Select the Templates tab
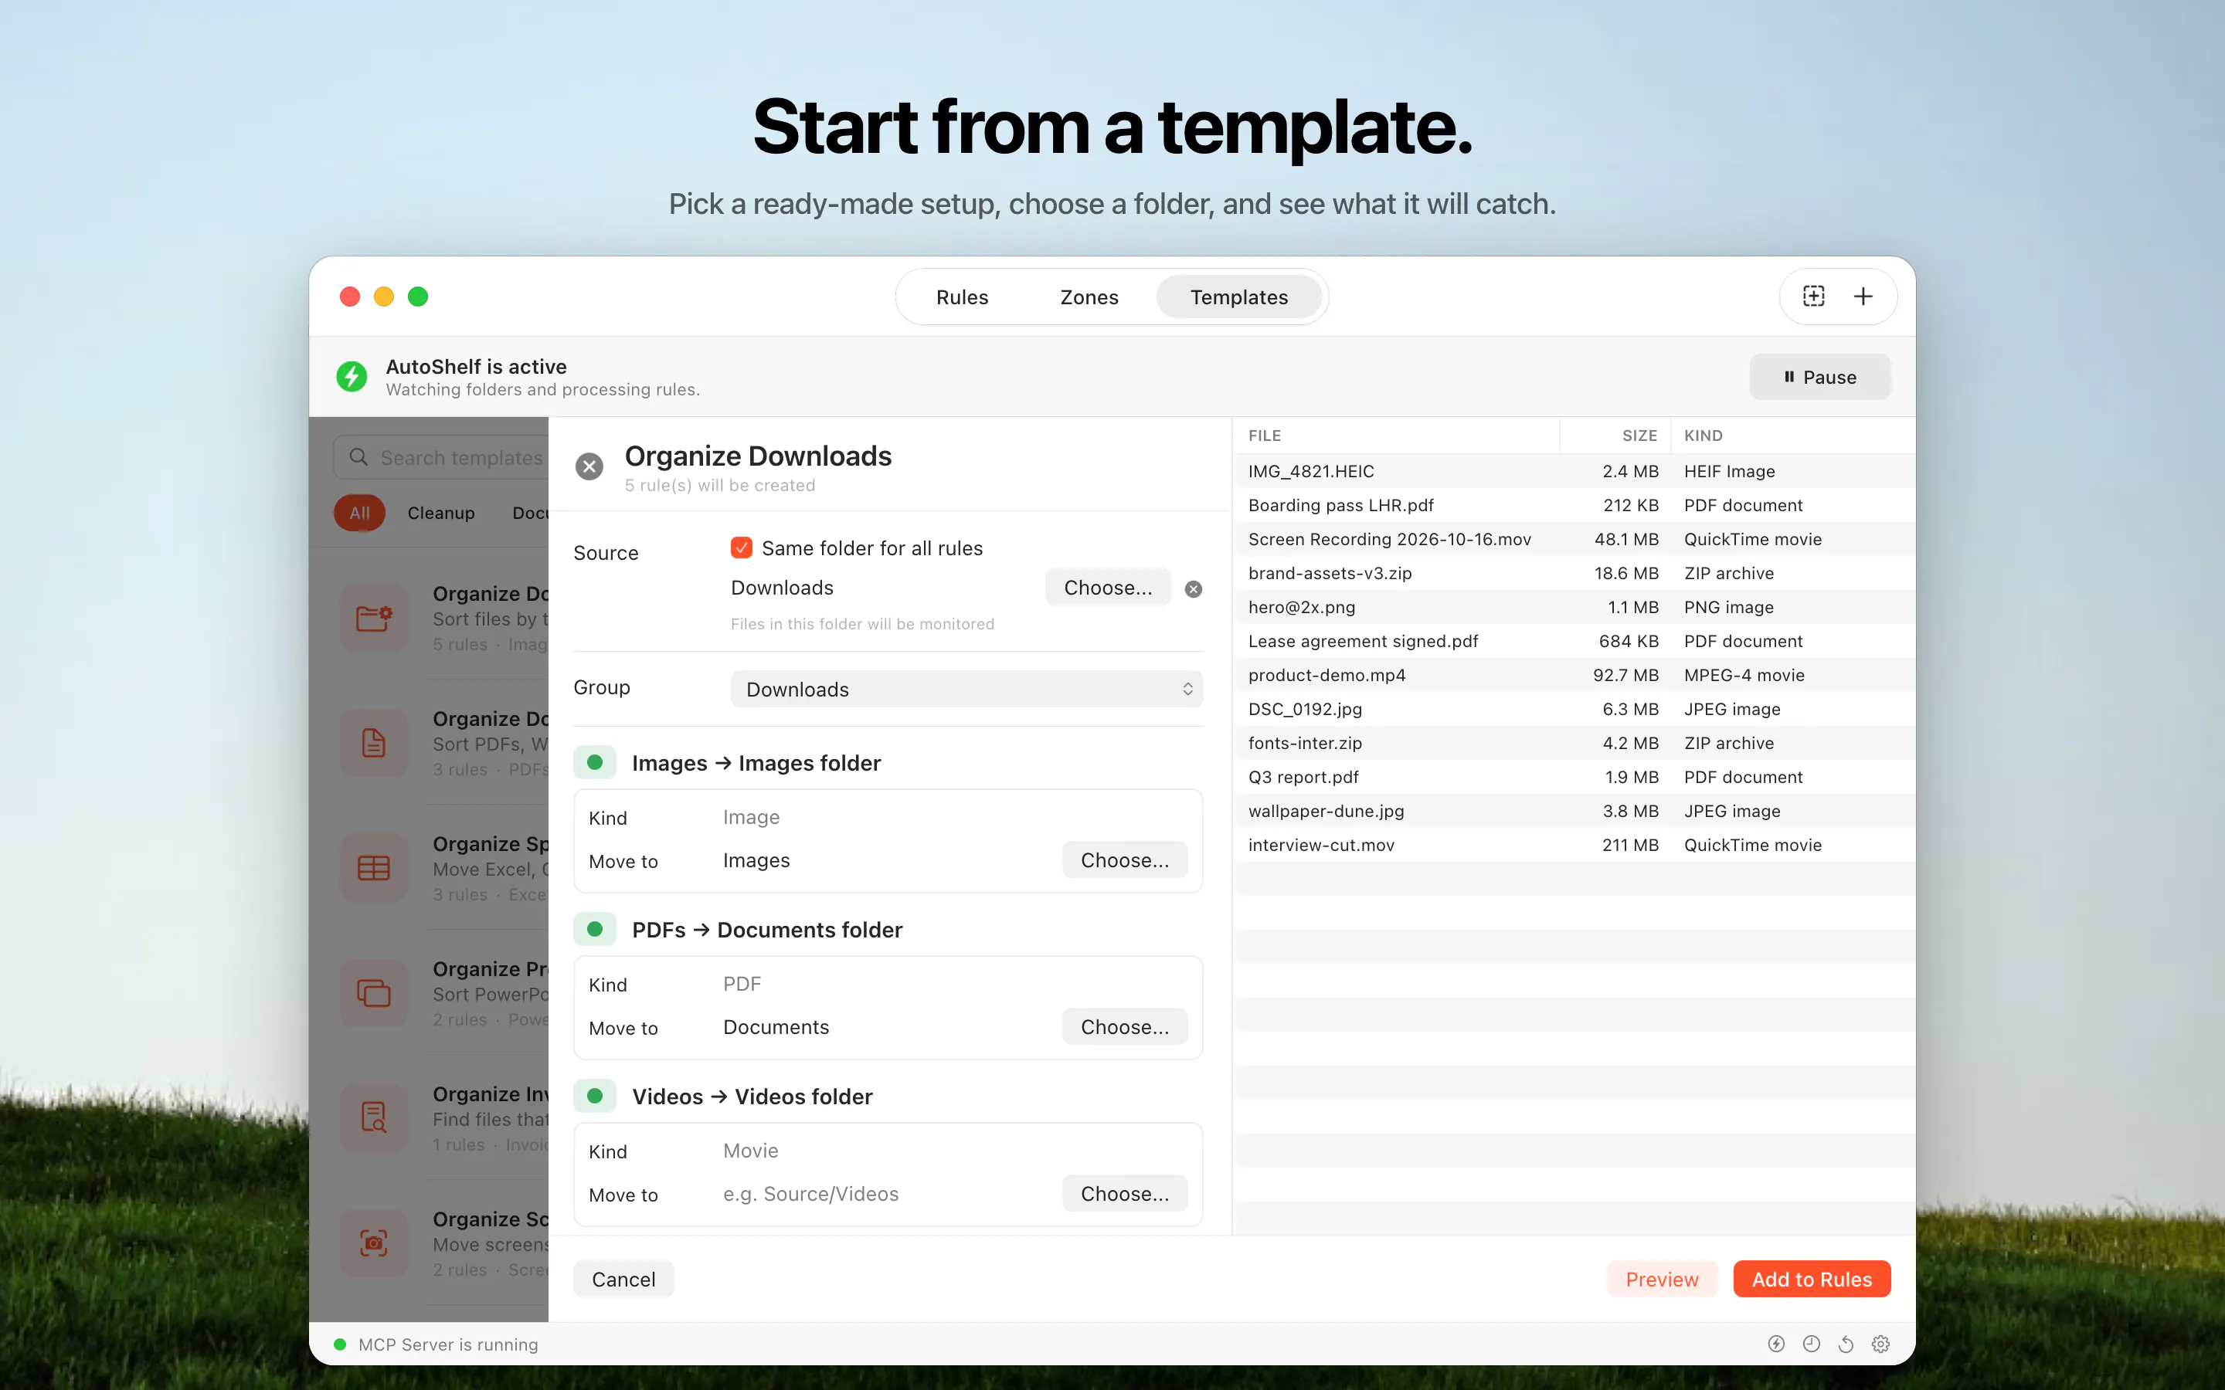Viewport: 2225px width, 1390px height. [1238, 297]
